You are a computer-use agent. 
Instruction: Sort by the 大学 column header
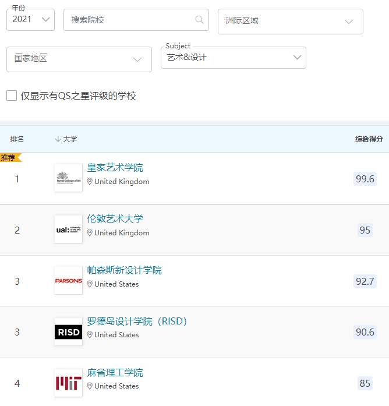coord(70,139)
